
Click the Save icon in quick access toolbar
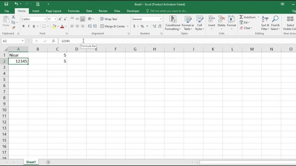(6, 4)
